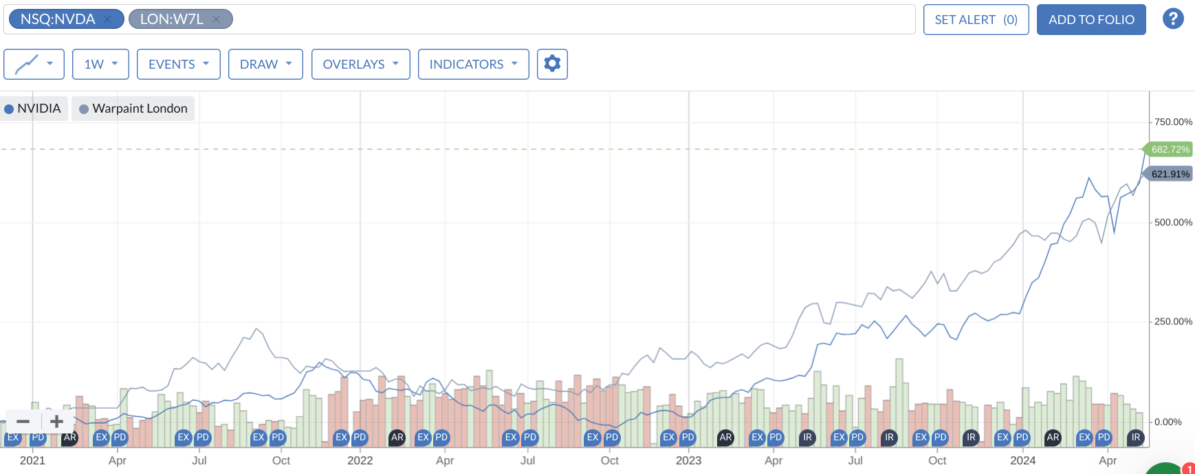Screen dimensions: 1195x474
Task: Open EX marker just before Apr 2022
Action: (423, 437)
